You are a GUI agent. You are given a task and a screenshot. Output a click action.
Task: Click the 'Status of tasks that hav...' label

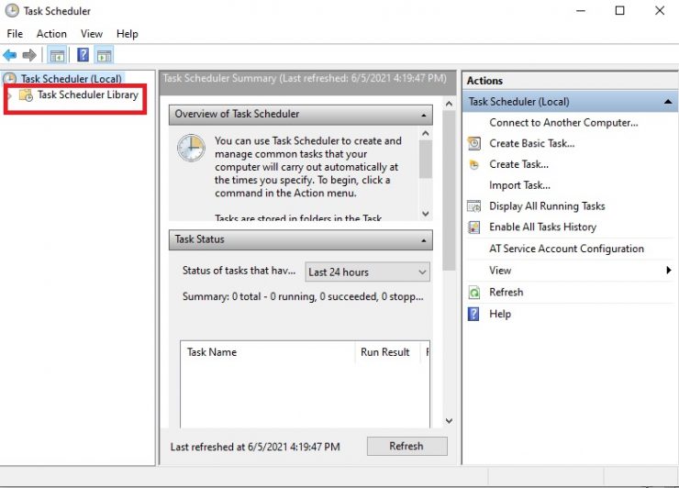[x=239, y=271]
